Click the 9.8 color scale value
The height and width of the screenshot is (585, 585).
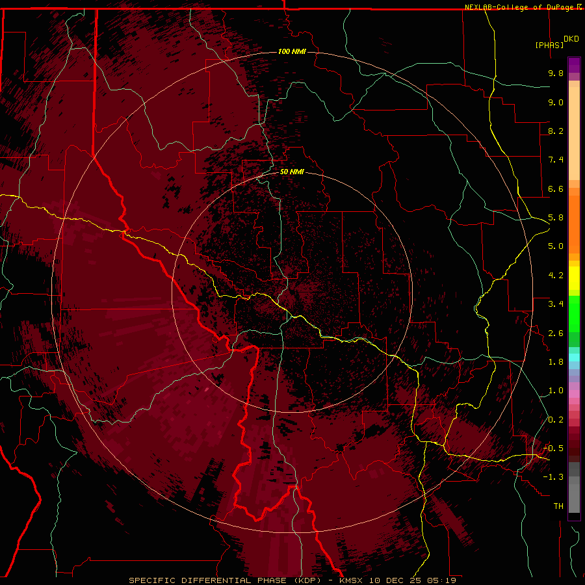click(x=556, y=73)
